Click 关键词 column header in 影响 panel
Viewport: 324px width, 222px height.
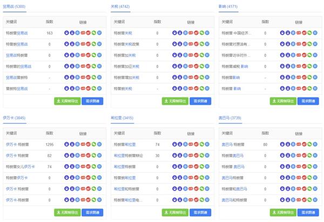click(x=227, y=22)
